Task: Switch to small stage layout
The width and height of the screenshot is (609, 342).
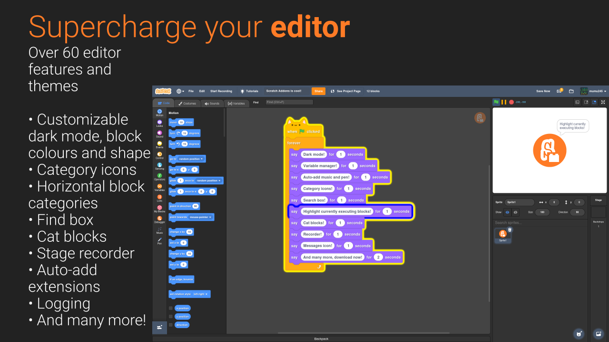Action: (586, 102)
